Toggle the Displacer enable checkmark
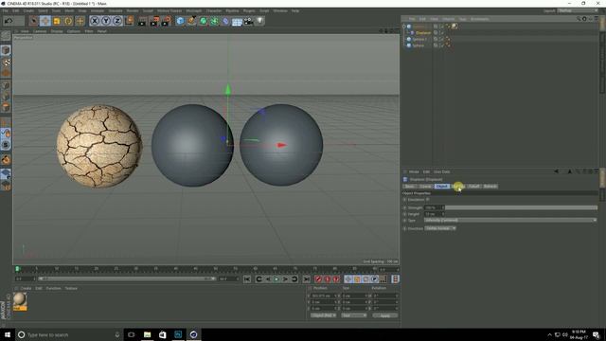 (x=441, y=33)
